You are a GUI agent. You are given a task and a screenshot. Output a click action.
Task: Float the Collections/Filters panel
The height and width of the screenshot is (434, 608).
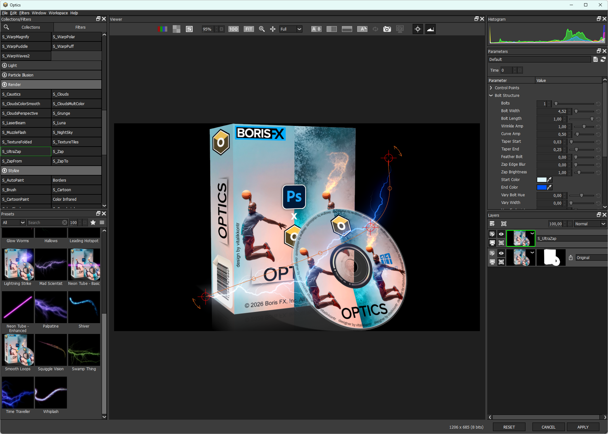pos(98,19)
